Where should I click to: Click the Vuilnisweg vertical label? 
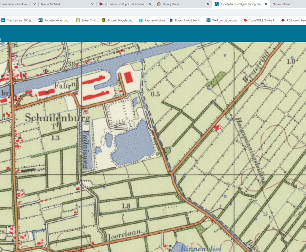click(86, 149)
